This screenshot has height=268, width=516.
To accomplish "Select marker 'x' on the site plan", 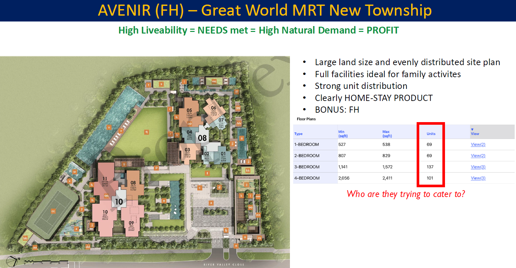I will coord(69,180).
